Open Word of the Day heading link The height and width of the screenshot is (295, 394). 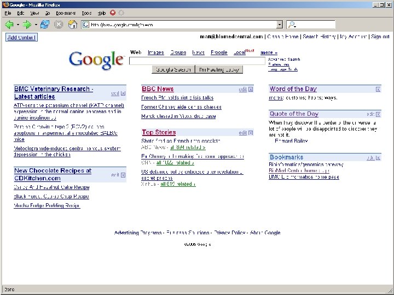tap(293, 89)
